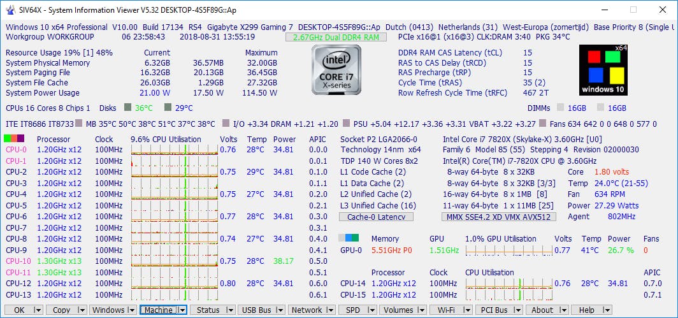Click the 9.6% CPU Utilisation header

click(x=166, y=139)
